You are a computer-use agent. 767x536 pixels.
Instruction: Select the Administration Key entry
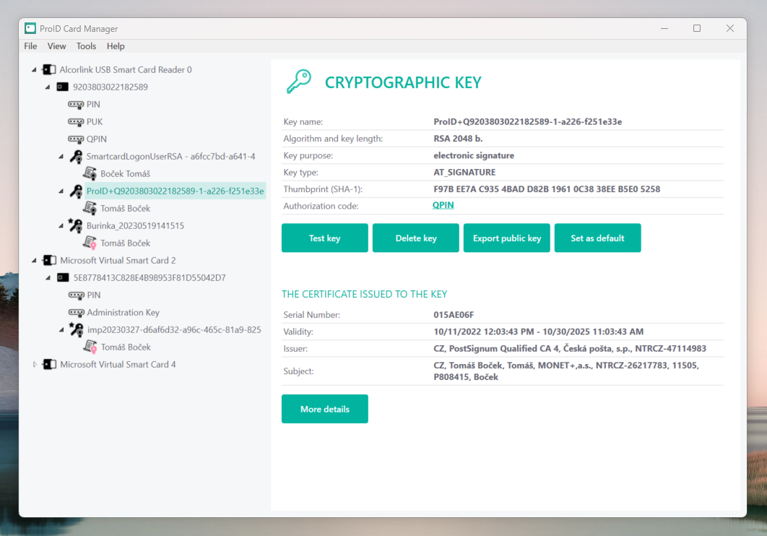[123, 313]
